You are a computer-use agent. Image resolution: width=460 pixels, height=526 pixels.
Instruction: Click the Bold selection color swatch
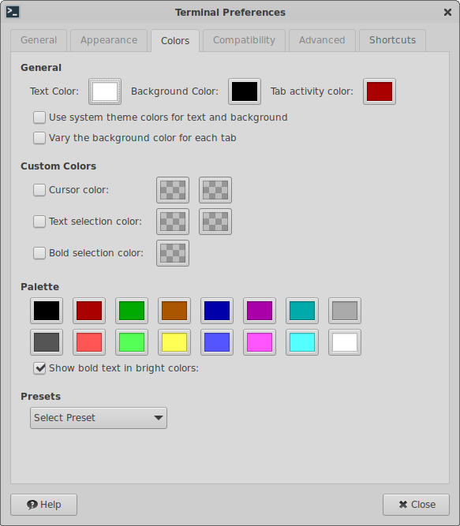(173, 253)
